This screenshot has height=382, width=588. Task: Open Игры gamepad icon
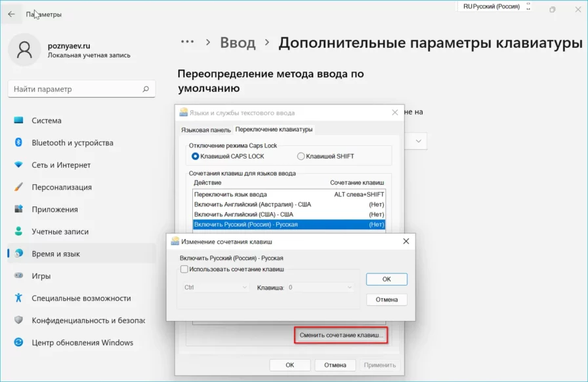(x=18, y=276)
